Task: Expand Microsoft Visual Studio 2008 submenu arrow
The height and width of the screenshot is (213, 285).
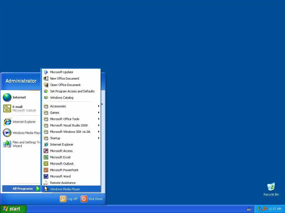Action: click(99, 125)
